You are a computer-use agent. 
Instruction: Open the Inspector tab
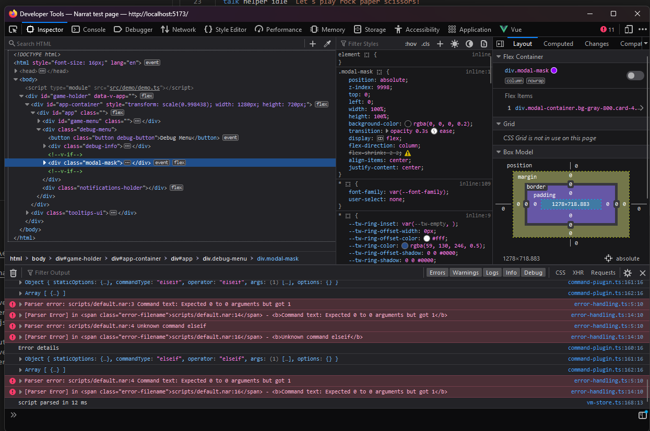[x=45, y=30]
